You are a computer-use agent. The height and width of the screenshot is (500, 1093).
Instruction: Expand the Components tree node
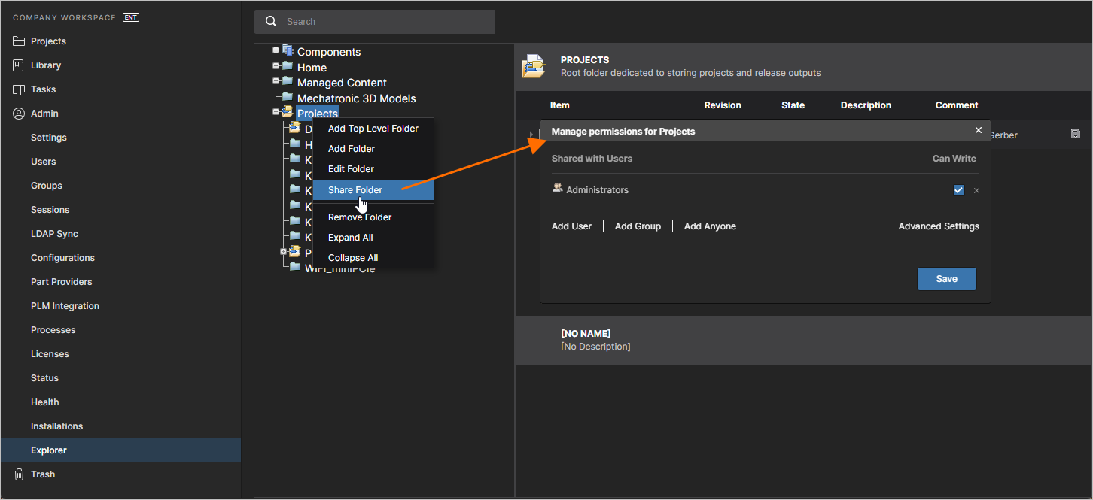coord(276,51)
